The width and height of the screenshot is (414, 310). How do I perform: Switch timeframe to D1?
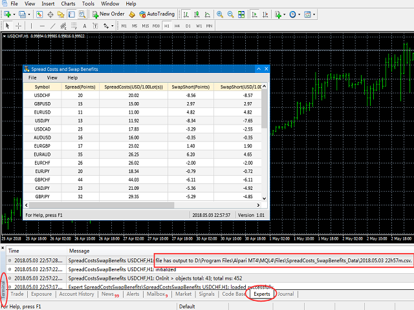tap(188, 26)
